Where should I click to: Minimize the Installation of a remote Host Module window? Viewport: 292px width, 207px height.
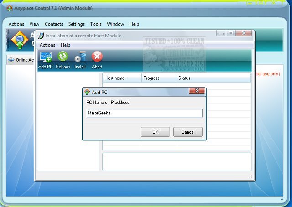[221, 33]
